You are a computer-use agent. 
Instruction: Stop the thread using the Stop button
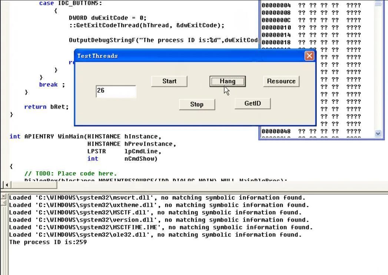(197, 104)
